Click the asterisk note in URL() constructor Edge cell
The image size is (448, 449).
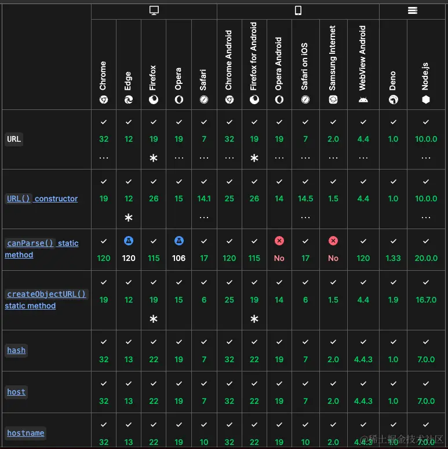129,218
